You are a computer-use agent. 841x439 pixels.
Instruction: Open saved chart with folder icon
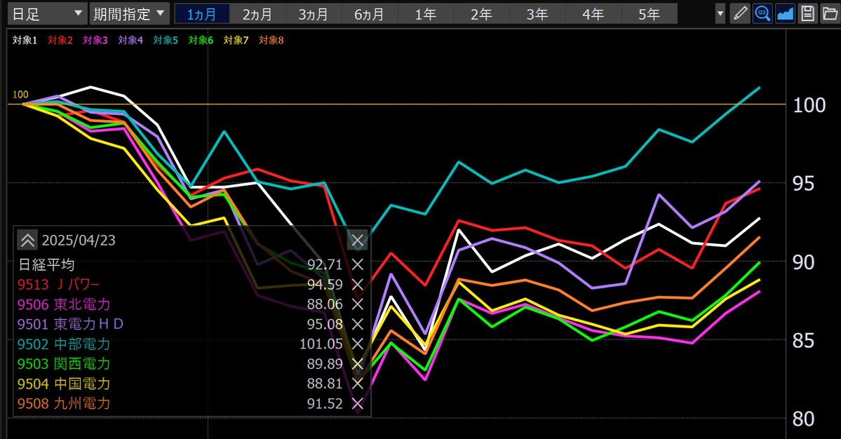[x=830, y=13]
